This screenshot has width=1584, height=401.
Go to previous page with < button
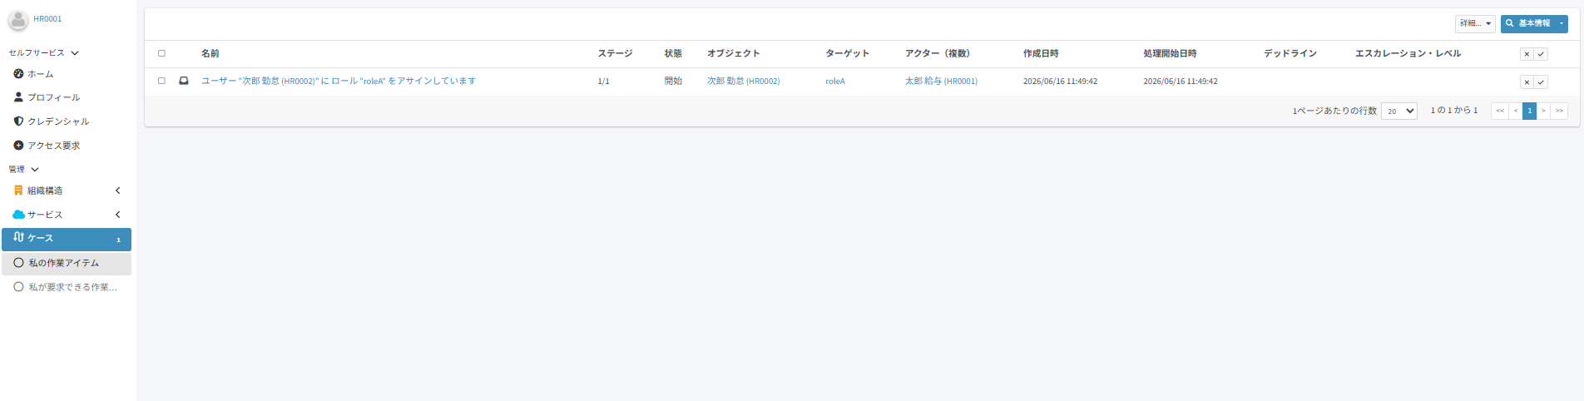pyautogui.click(x=1516, y=111)
